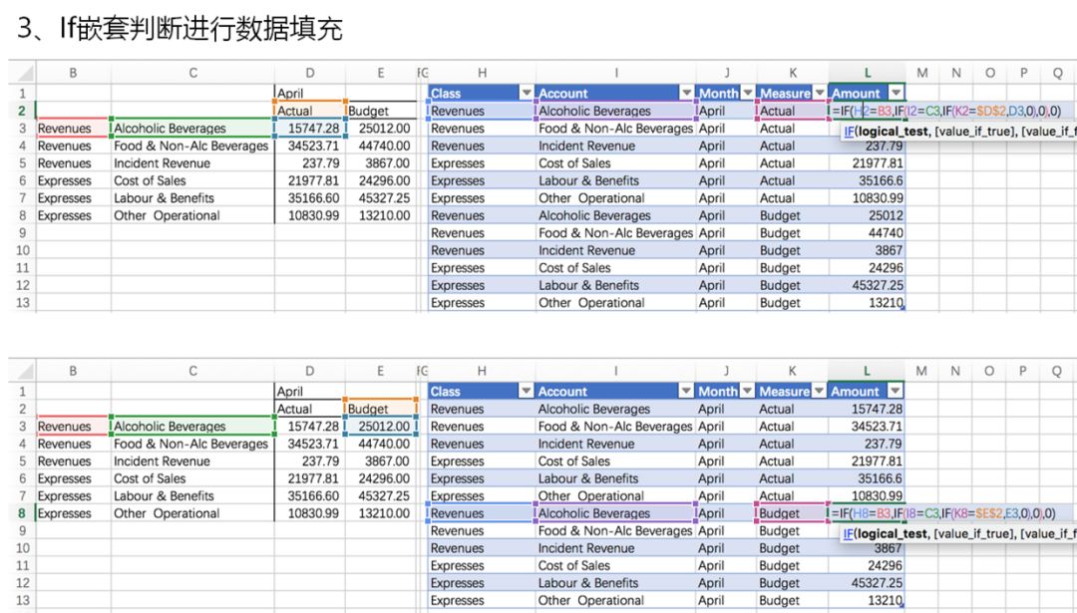The height and width of the screenshot is (613, 1077).
Task: Select '3867.00' cell E5 in upper spreadsheet
Action: coord(381,163)
